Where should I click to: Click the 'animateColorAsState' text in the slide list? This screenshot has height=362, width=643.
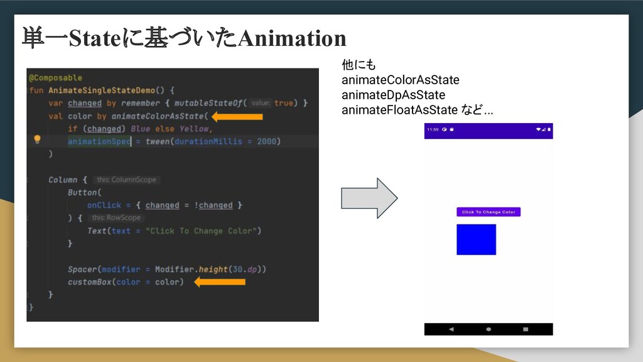click(400, 80)
